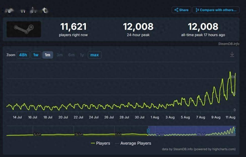Click the 22 Jul axis label

79,117
